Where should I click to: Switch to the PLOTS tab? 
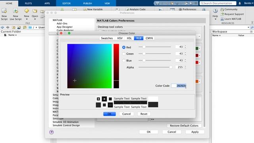point(28,3)
